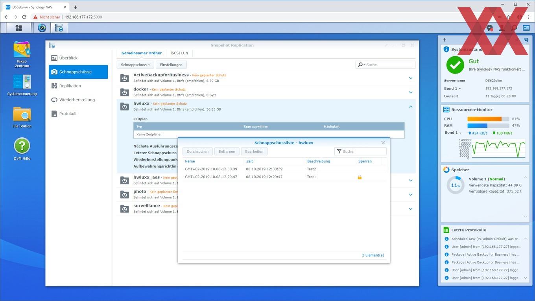
Task: Click Bearbeiten button
Action: click(254, 151)
